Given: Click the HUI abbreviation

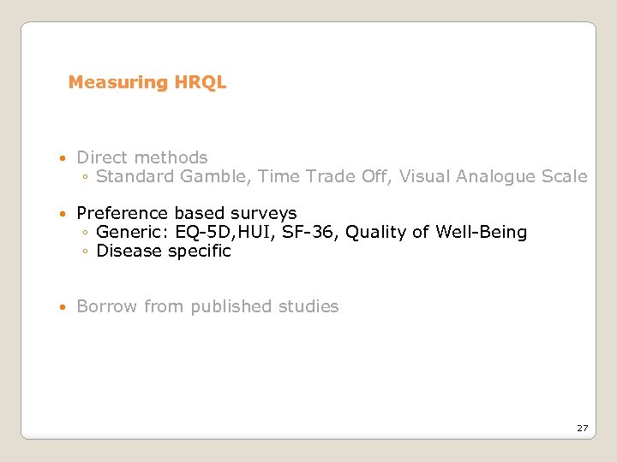Looking at the screenshot, I should [241, 232].
